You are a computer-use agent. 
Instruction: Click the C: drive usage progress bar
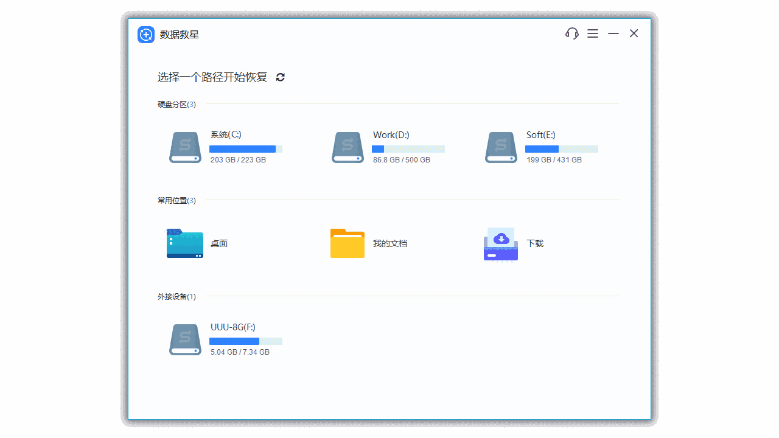click(246, 149)
